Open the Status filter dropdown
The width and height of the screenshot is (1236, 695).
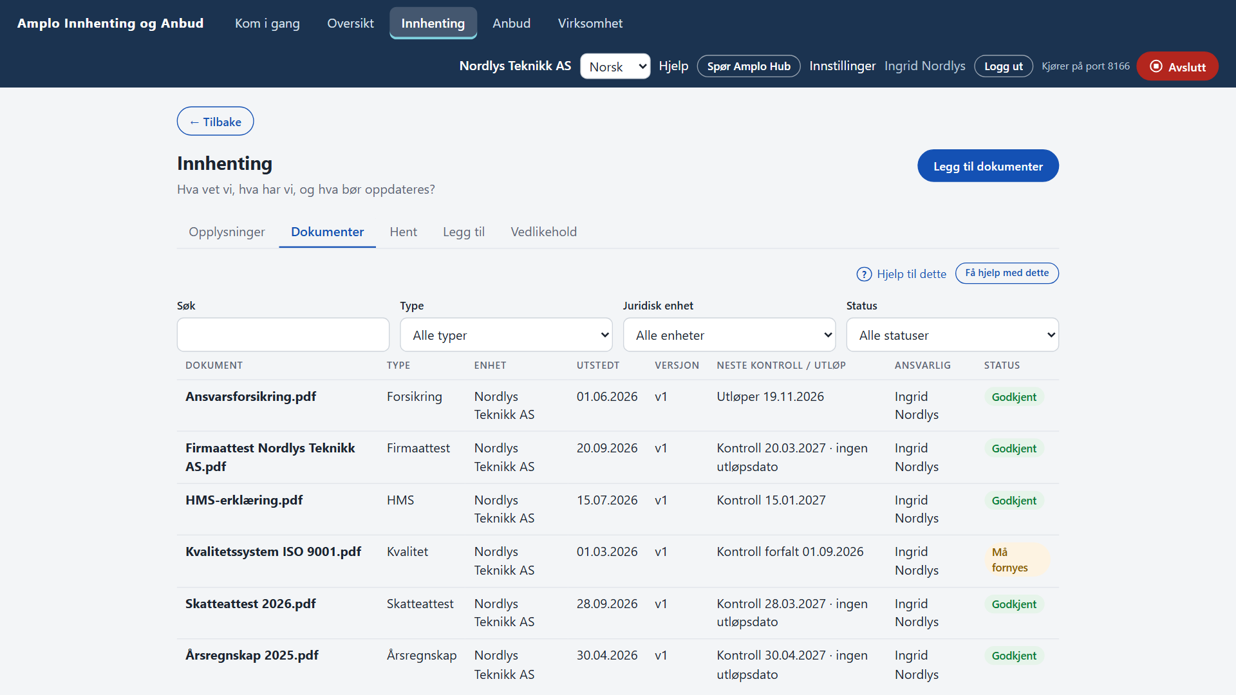952,335
